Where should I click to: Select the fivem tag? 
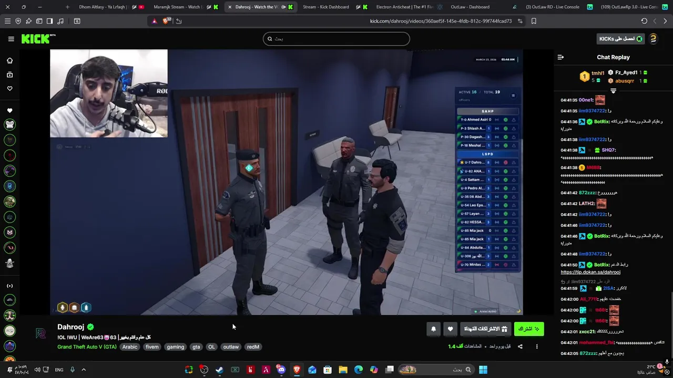point(152,347)
